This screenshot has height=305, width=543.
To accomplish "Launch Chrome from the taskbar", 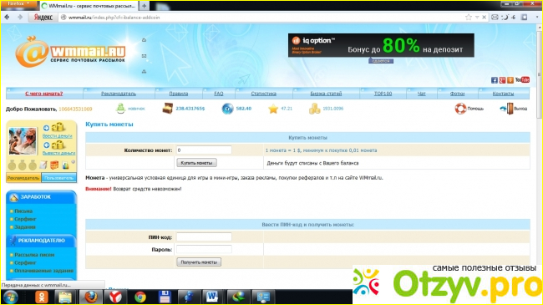I will 140,297.
